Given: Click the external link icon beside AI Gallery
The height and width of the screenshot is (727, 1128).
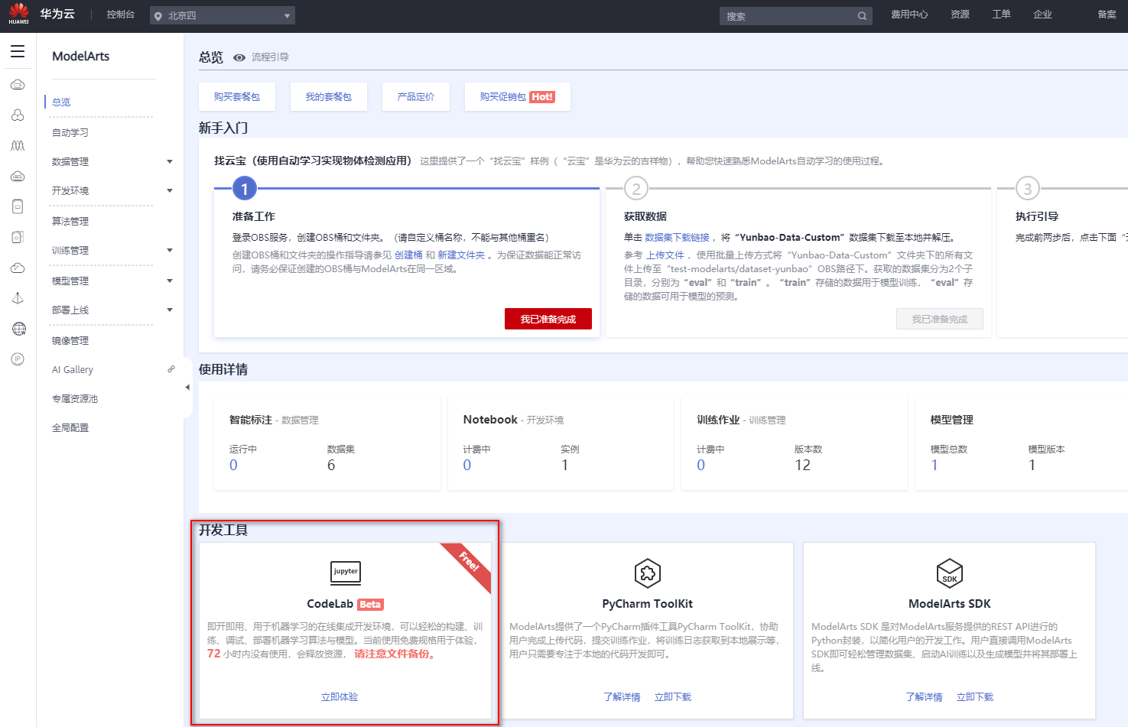Looking at the screenshot, I should [x=171, y=369].
